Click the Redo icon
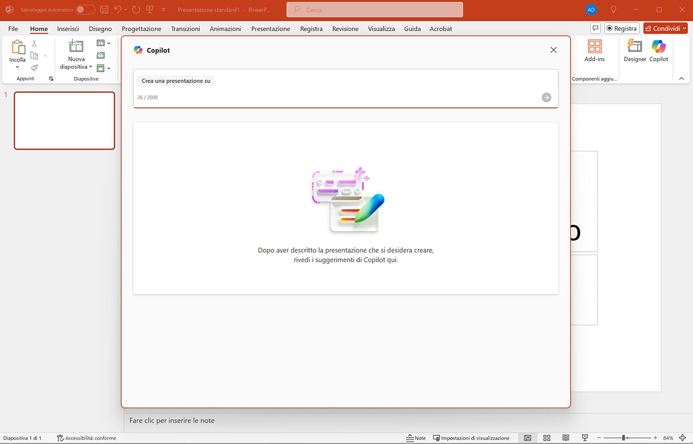The height and width of the screenshot is (444, 693). tap(136, 10)
